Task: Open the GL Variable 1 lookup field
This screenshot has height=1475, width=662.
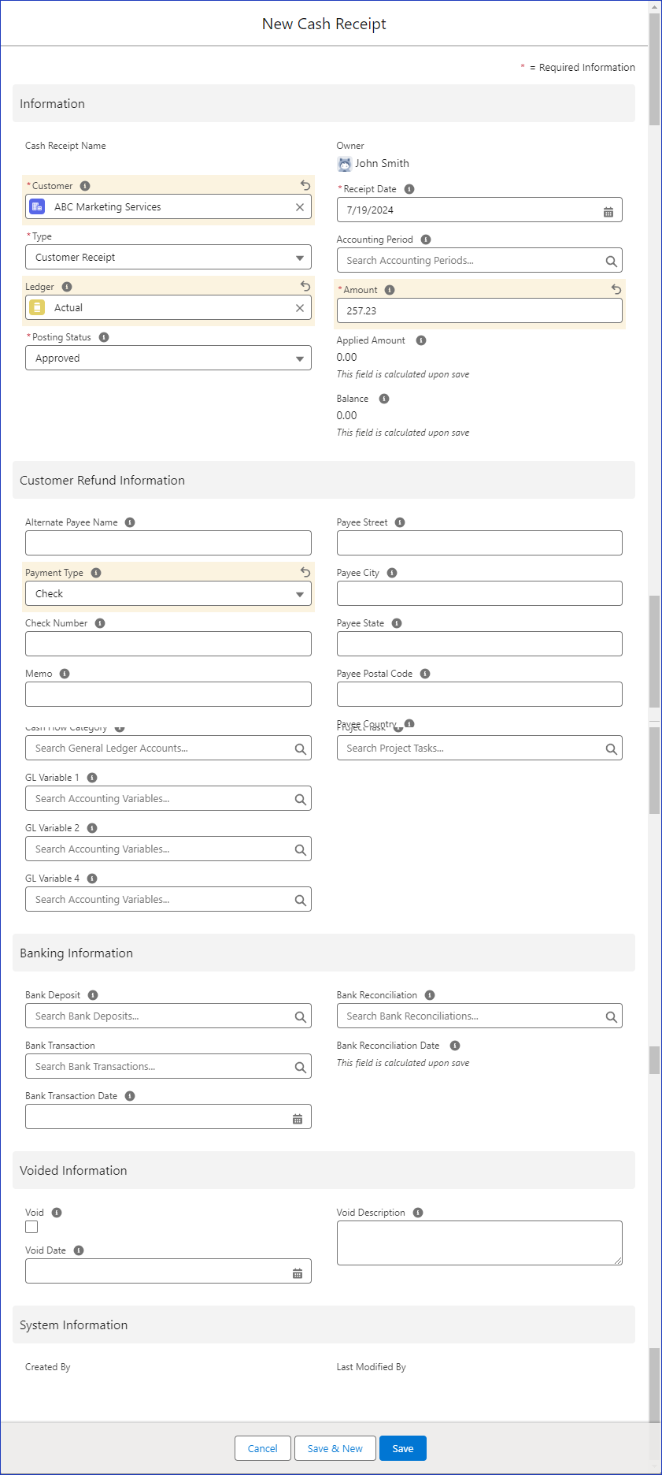Action: click(x=168, y=799)
